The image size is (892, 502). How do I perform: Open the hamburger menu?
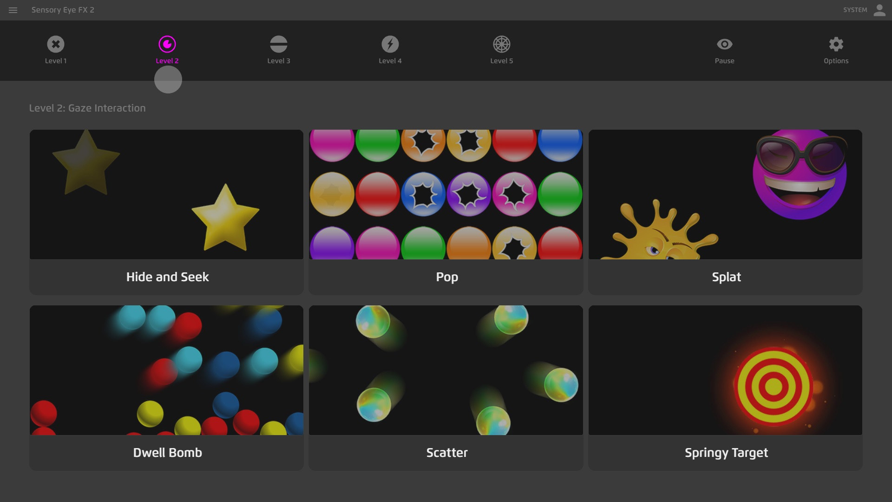[13, 10]
